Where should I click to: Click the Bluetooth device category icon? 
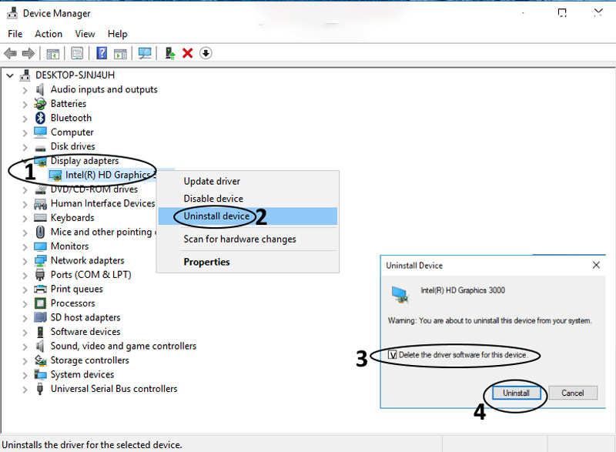click(x=41, y=118)
